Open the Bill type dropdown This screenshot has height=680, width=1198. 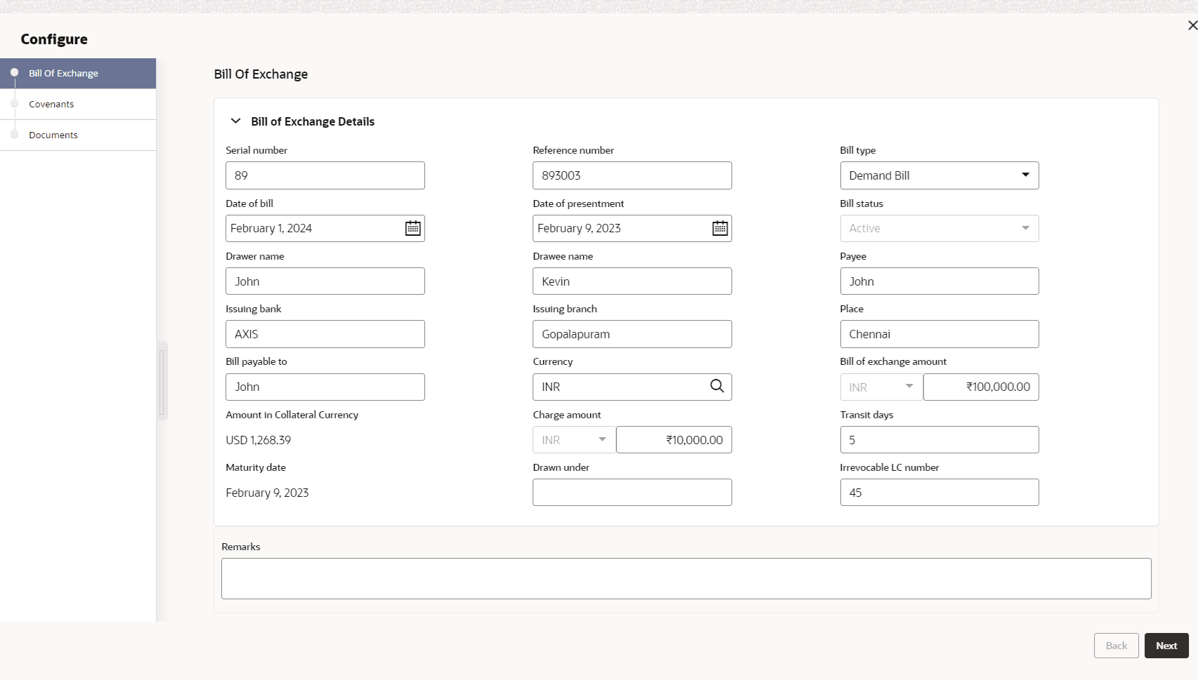[939, 175]
